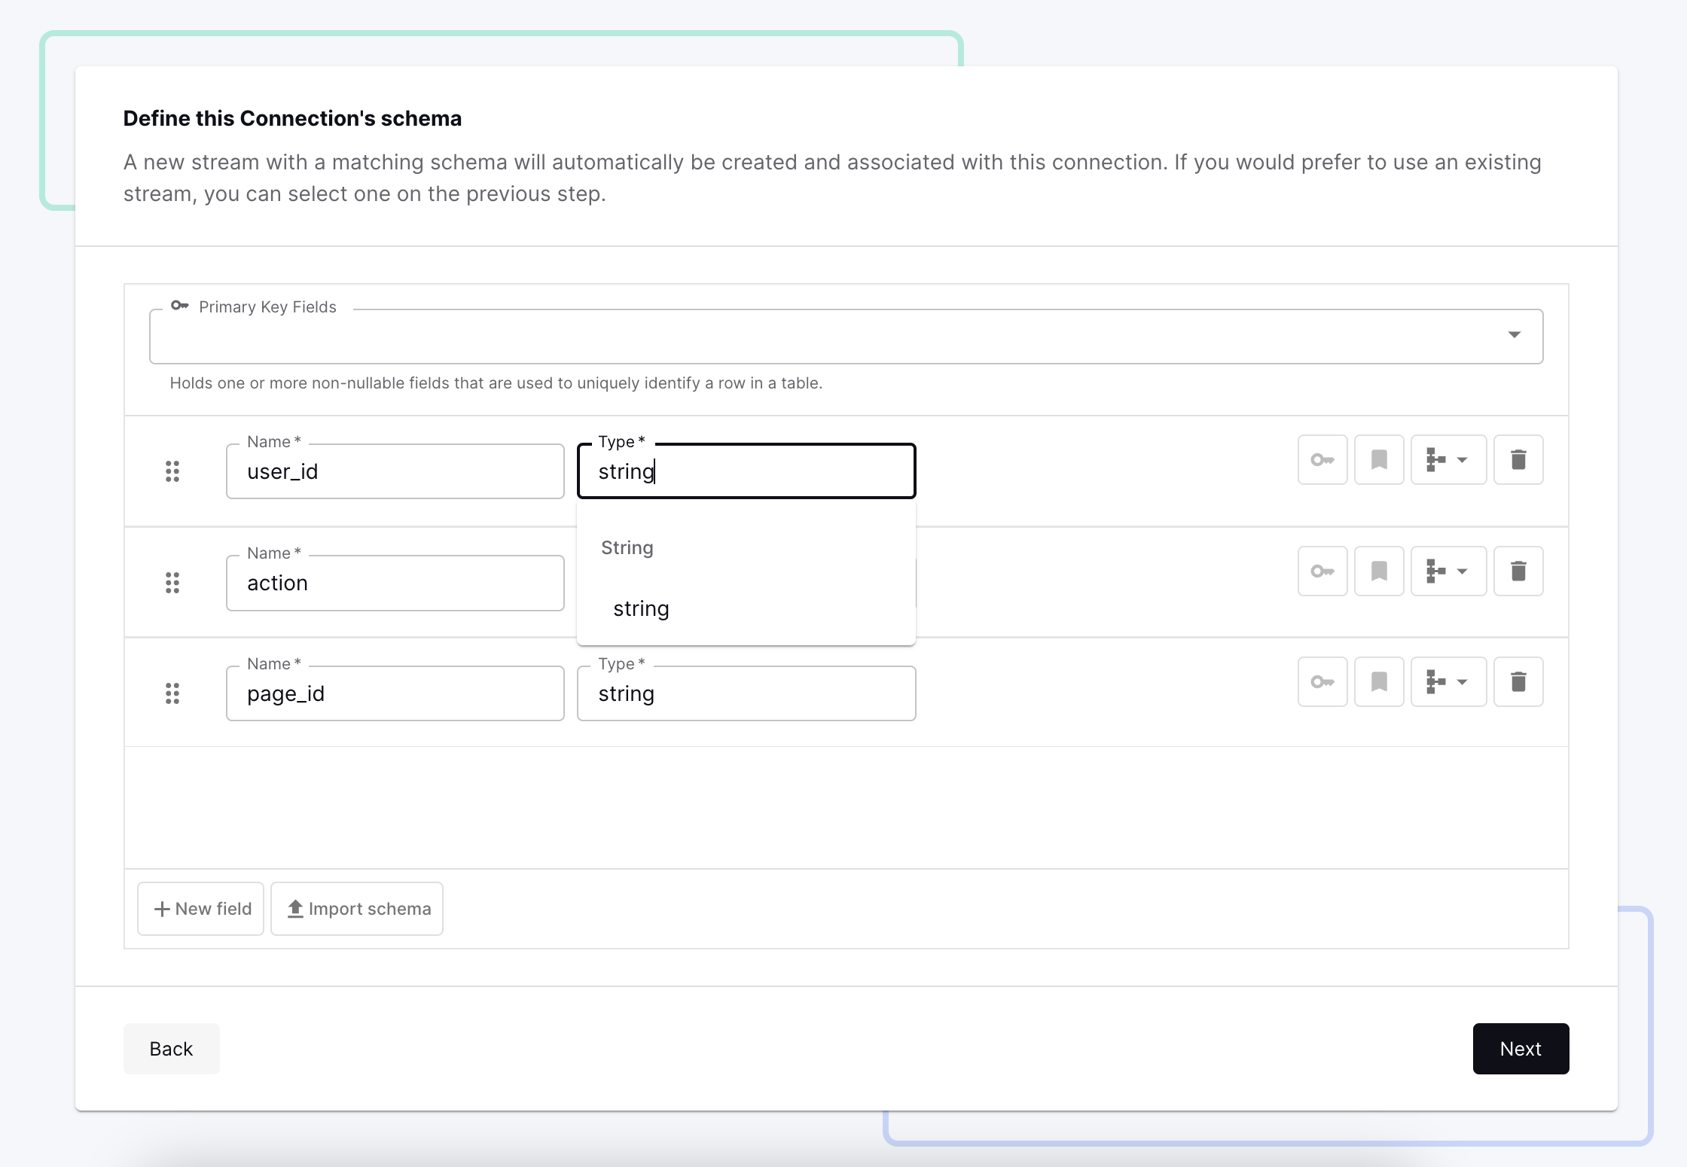Toggle primary key for page_id field
Viewport: 1687px width, 1167px height.
tap(1322, 681)
